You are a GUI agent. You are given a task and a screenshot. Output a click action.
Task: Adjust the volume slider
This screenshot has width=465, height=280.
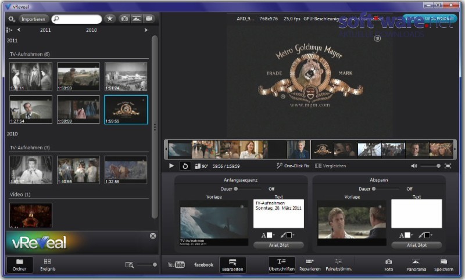(431, 166)
